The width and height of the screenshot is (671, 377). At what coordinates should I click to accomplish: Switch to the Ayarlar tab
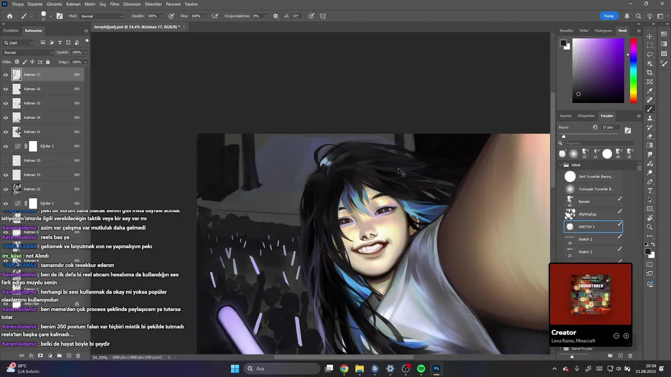(566, 116)
